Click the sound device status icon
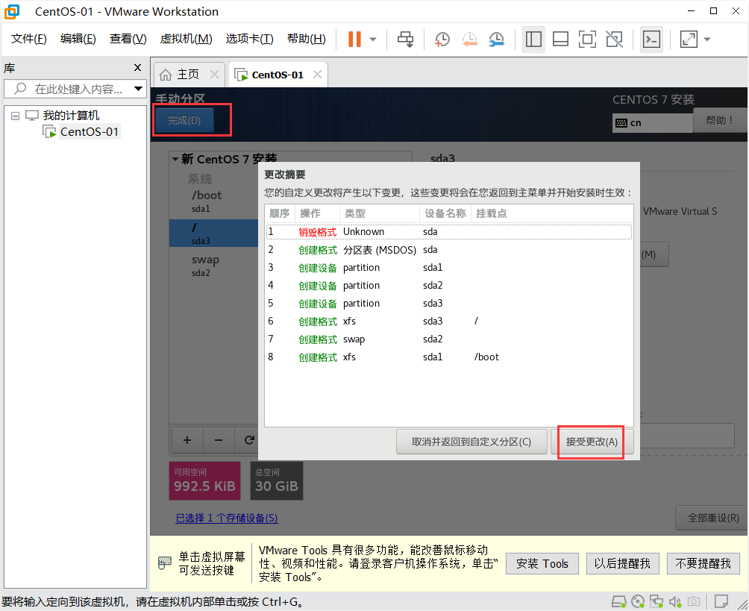 pyautogui.click(x=676, y=601)
